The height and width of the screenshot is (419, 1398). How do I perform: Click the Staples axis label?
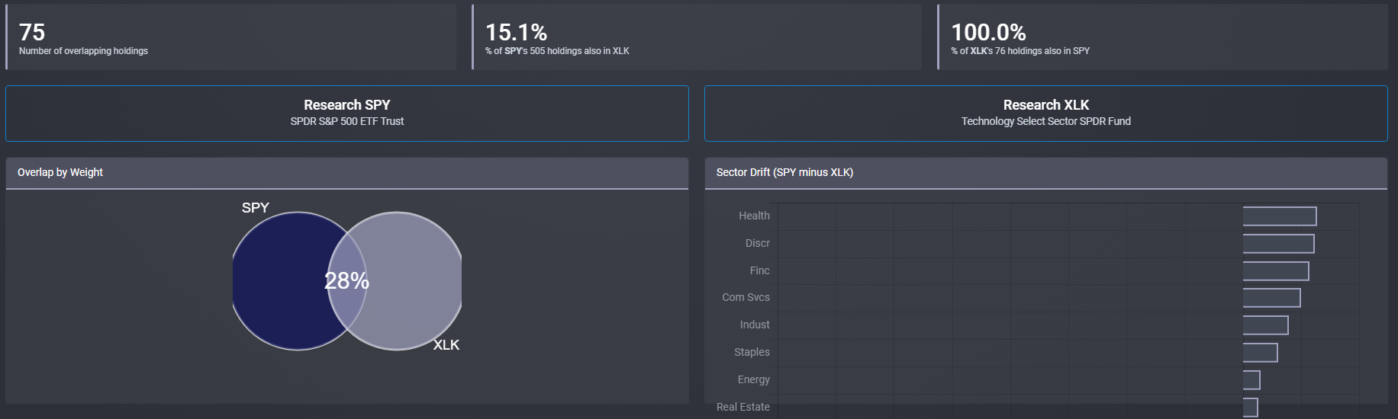click(752, 352)
